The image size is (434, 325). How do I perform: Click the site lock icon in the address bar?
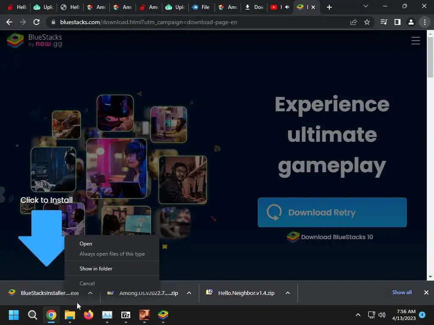click(x=53, y=22)
